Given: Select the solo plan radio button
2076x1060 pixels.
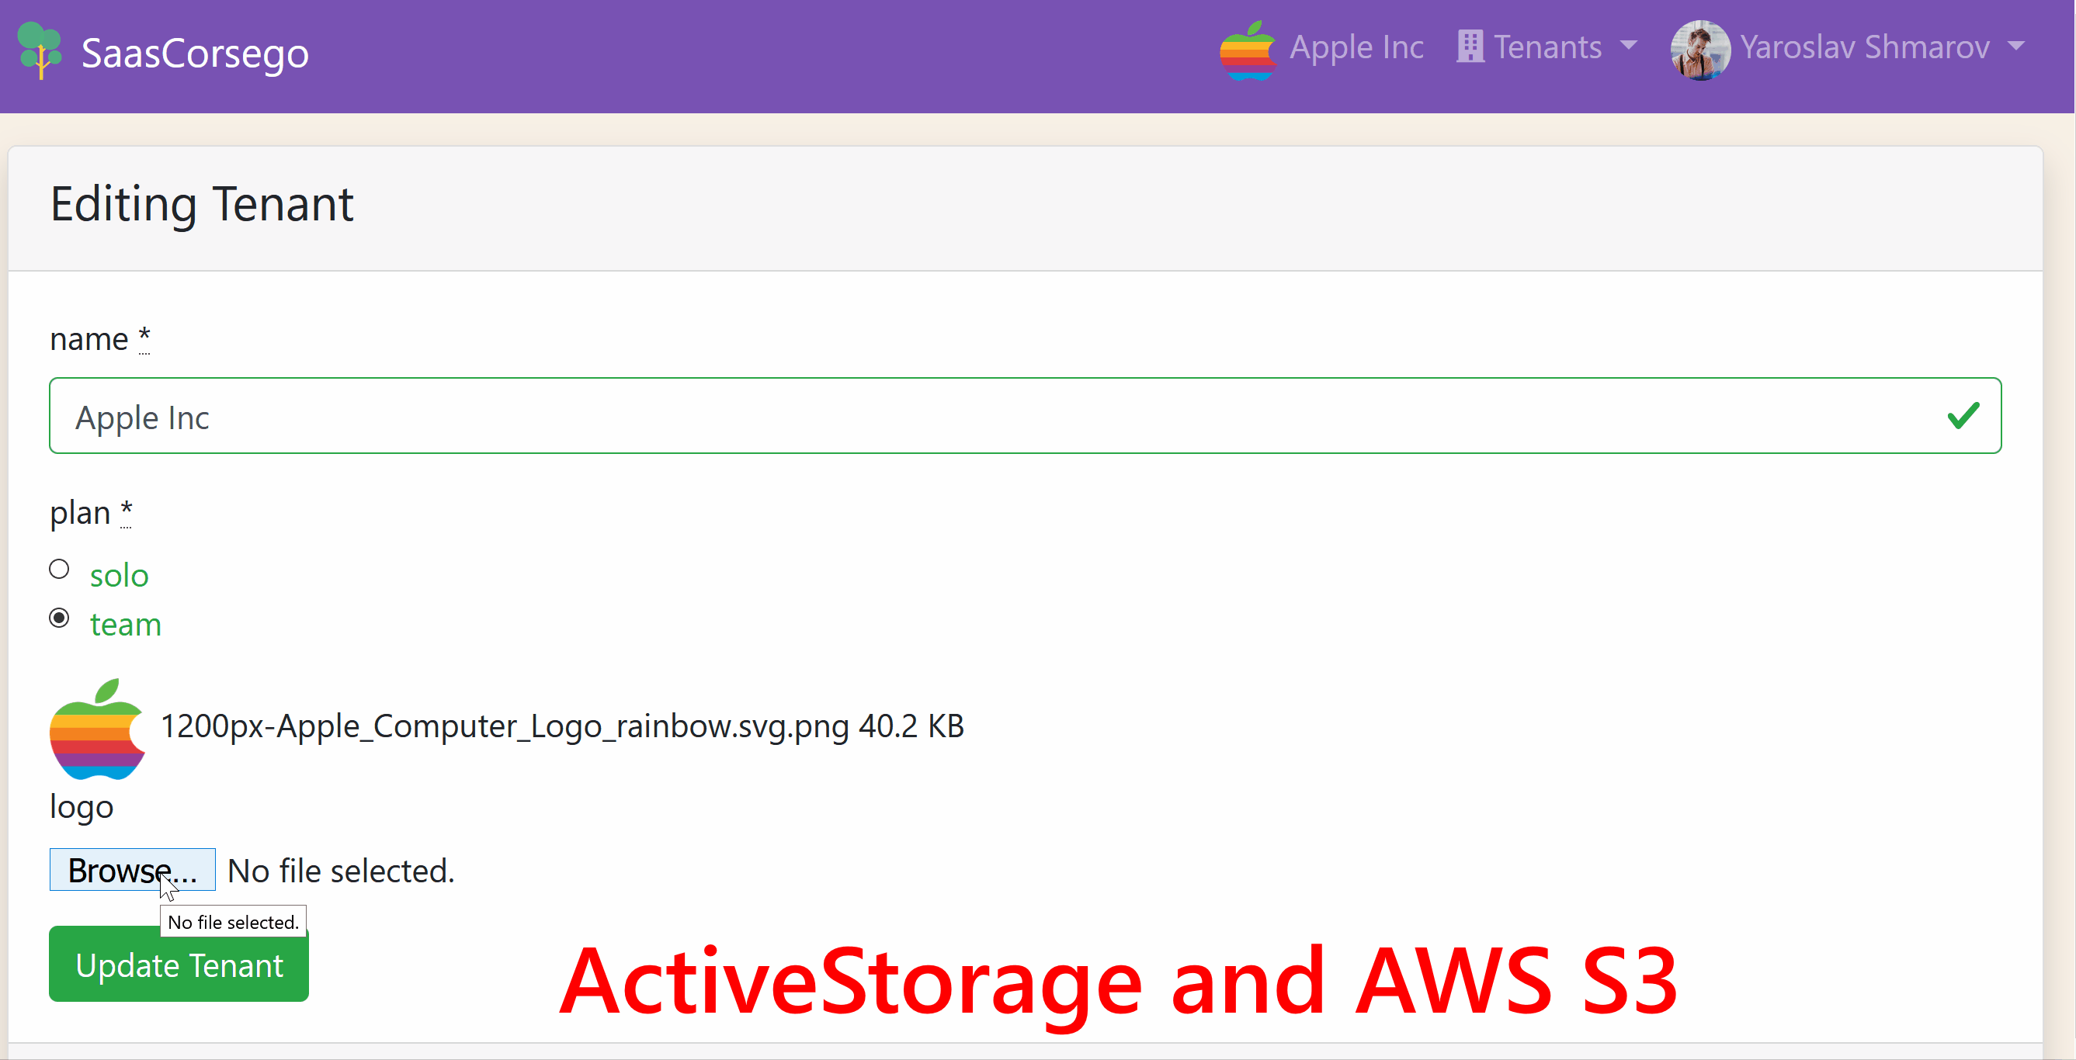Looking at the screenshot, I should [59, 570].
